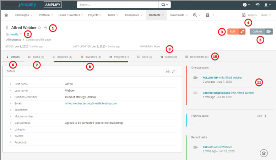Image resolution: width=276 pixels, height=160 pixels.
Task: Expand the Email row arrow
Action: (11, 103)
